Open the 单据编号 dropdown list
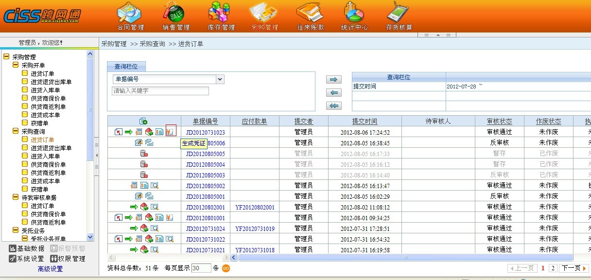Screen dimensions: 591x280 [x=220, y=79]
